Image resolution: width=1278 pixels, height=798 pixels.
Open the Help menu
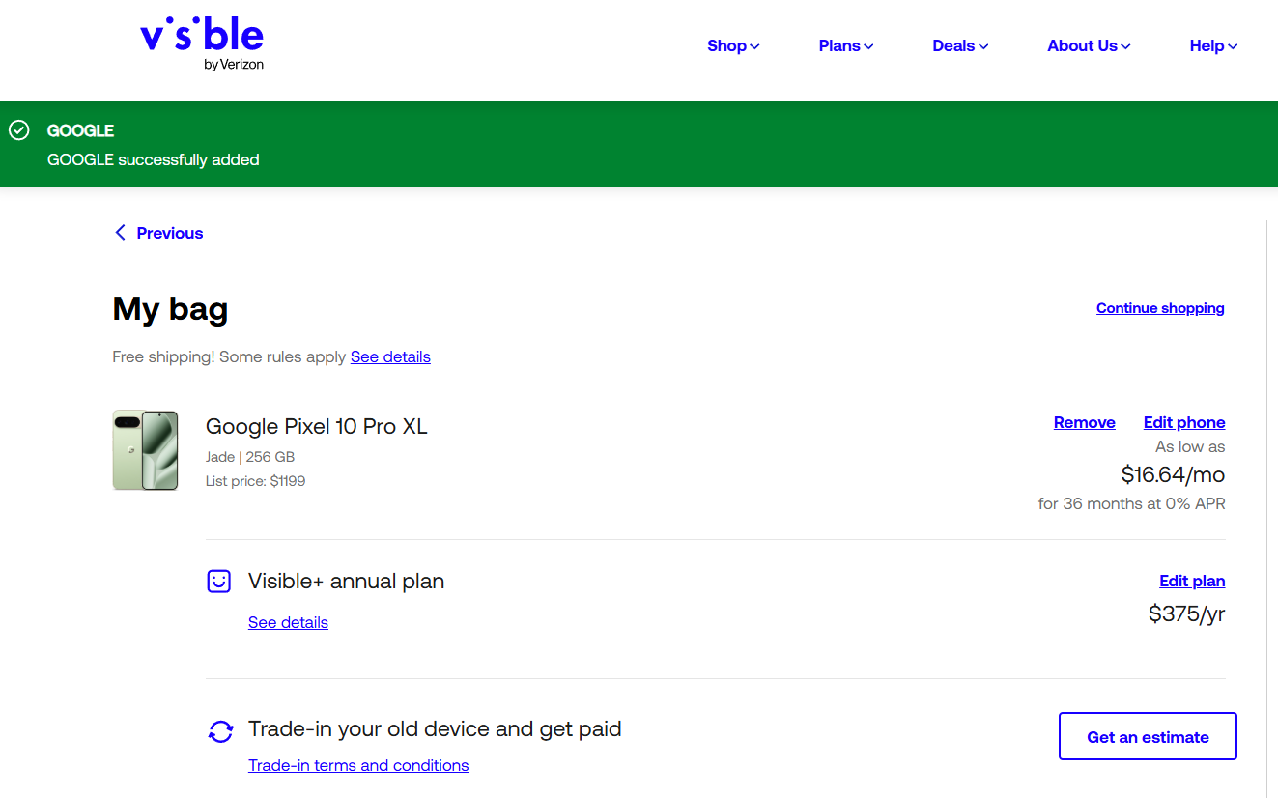(x=1213, y=45)
